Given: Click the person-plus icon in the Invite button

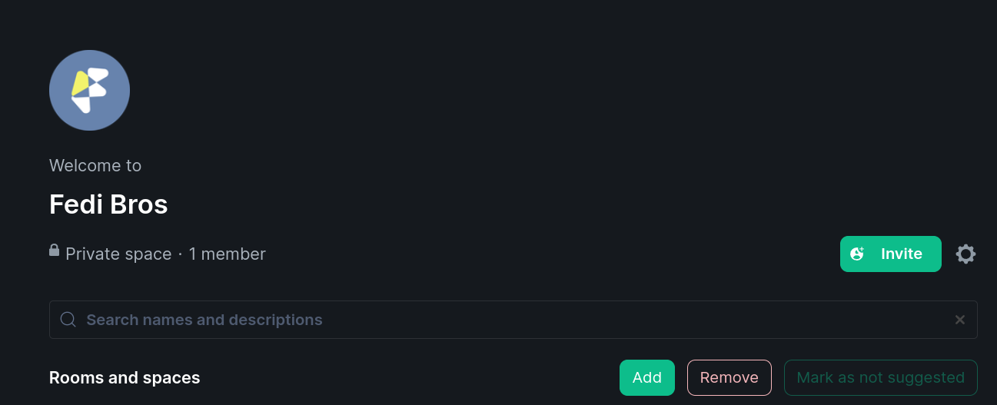Looking at the screenshot, I should [x=858, y=254].
